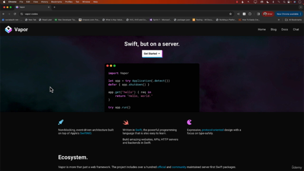The width and height of the screenshot is (304, 171).
Task: Open the How To Easily Cre... bookmark
Action: 249,20
